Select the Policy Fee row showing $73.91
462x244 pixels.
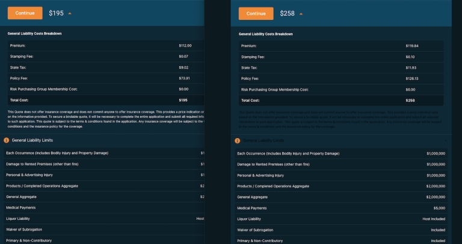pyautogui.click(x=102, y=78)
